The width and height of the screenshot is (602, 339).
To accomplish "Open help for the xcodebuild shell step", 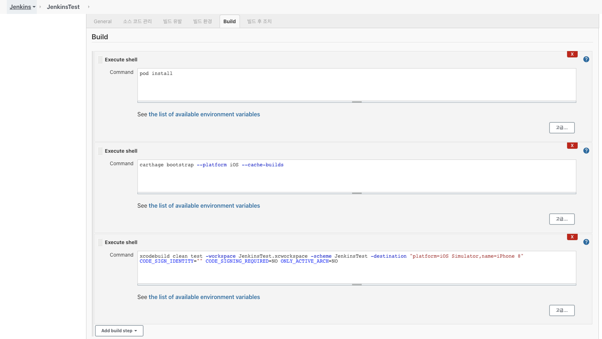I will click(x=586, y=242).
